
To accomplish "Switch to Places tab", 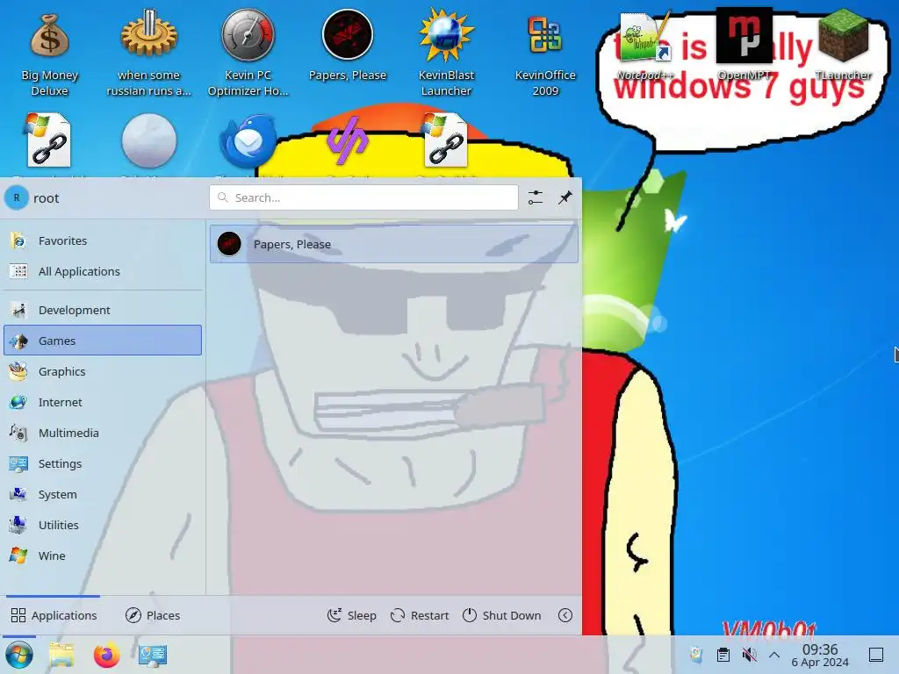I will coord(153,615).
